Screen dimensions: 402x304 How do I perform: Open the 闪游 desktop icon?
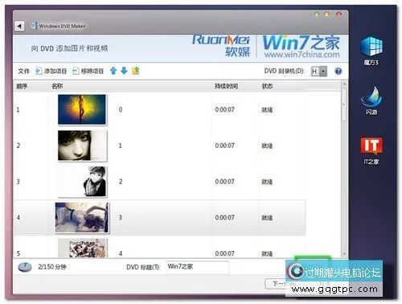371,101
